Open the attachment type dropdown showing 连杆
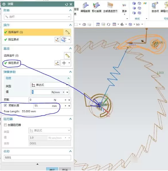 click(38, 17)
